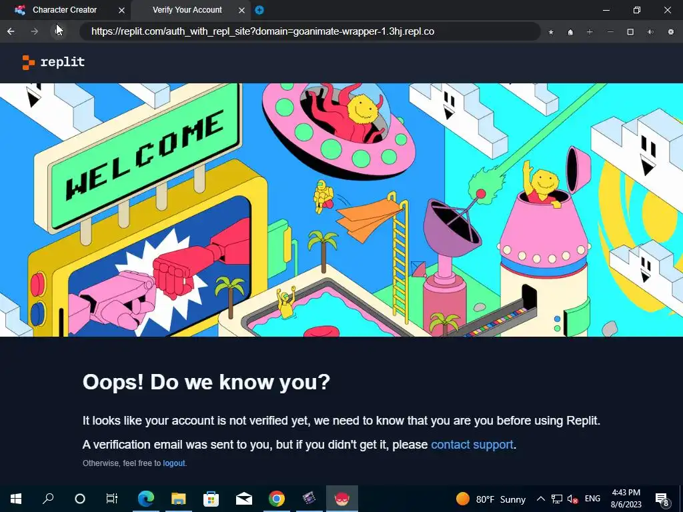
Task: Open network status tray icon
Action: click(x=557, y=499)
